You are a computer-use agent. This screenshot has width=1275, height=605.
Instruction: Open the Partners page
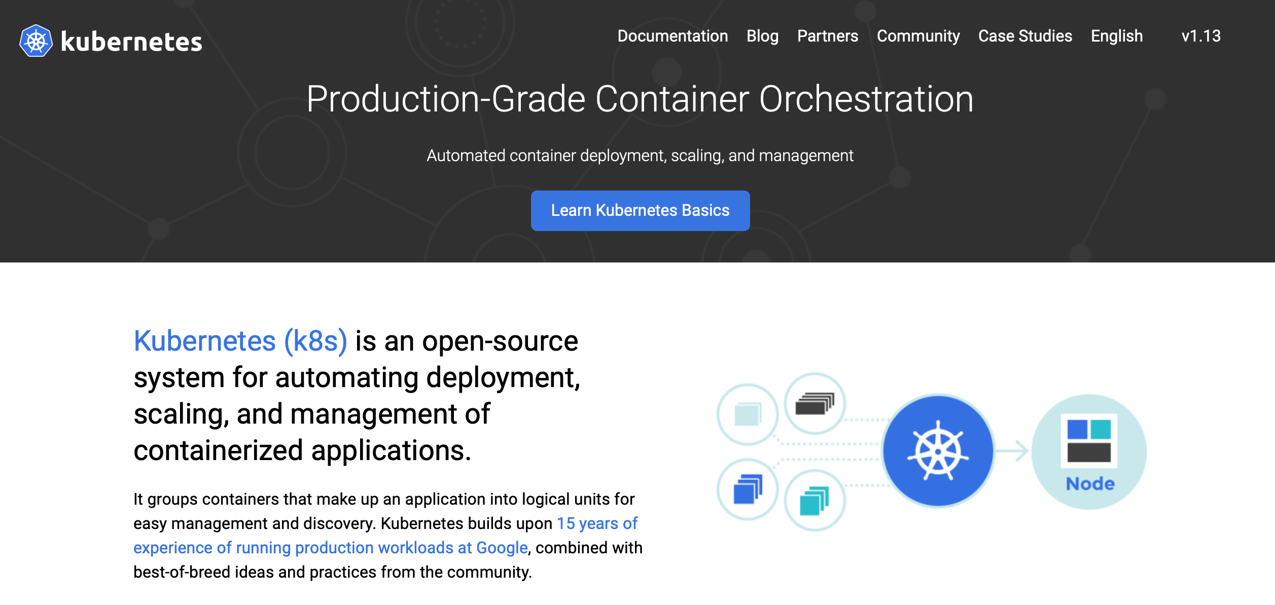828,36
